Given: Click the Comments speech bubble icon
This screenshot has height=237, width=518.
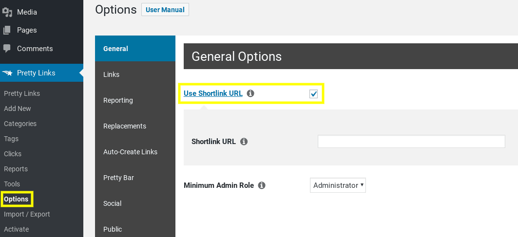Looking at the screenshot, I should (x=7, y=49).
